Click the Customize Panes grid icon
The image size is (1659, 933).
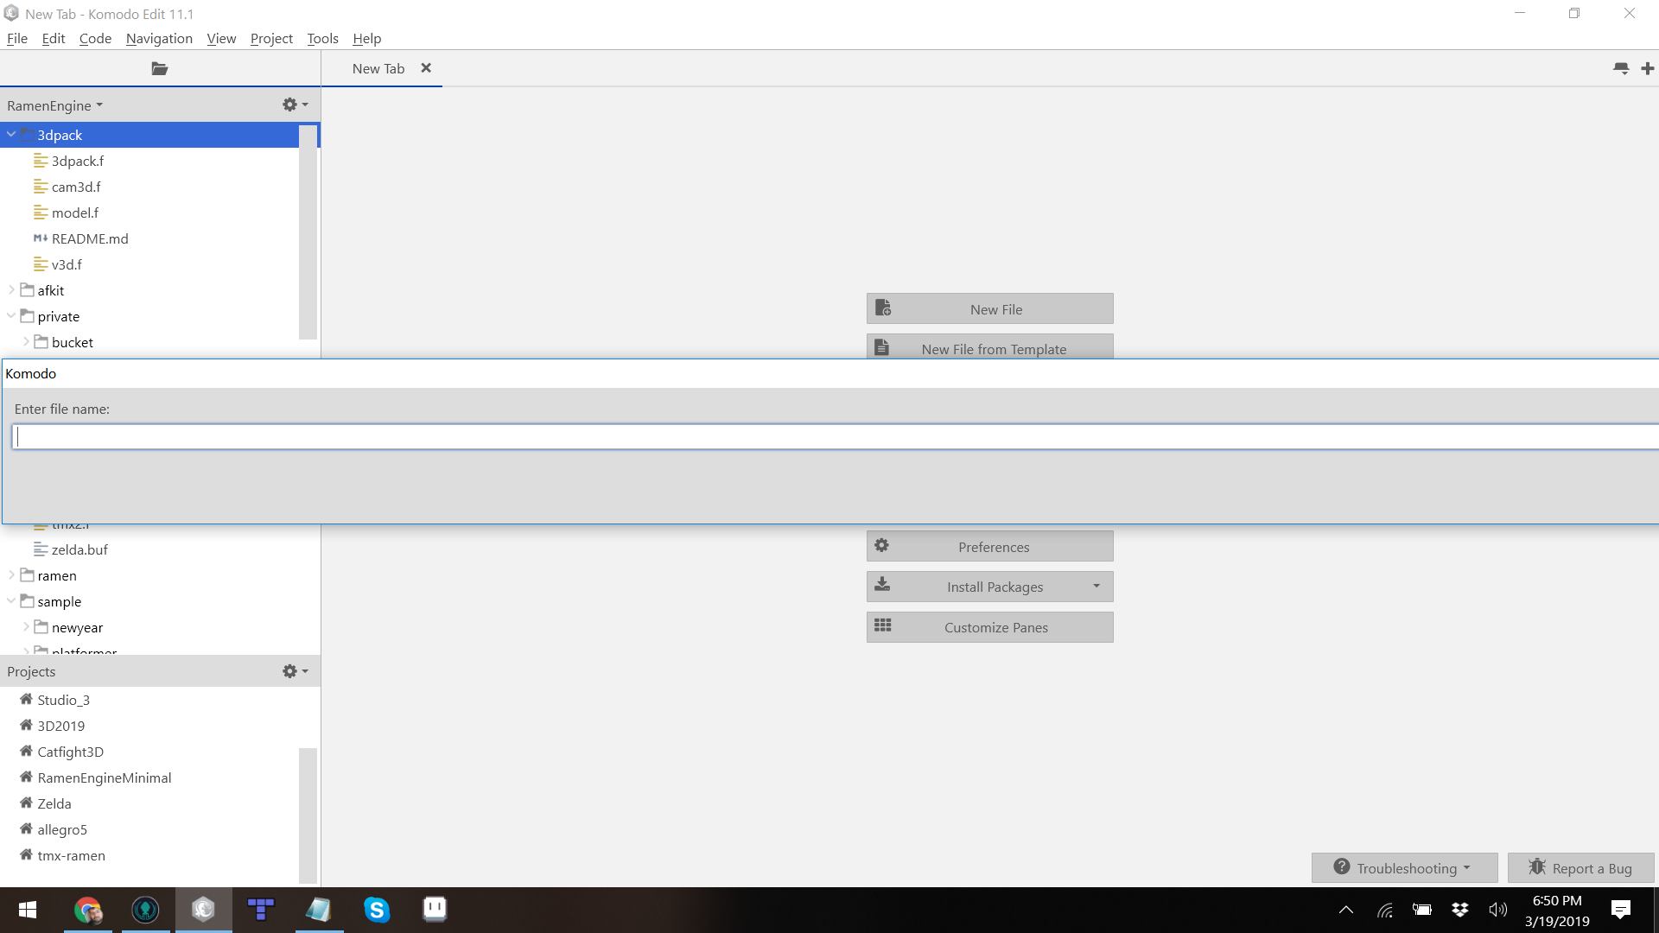click(x=882, y=626)
